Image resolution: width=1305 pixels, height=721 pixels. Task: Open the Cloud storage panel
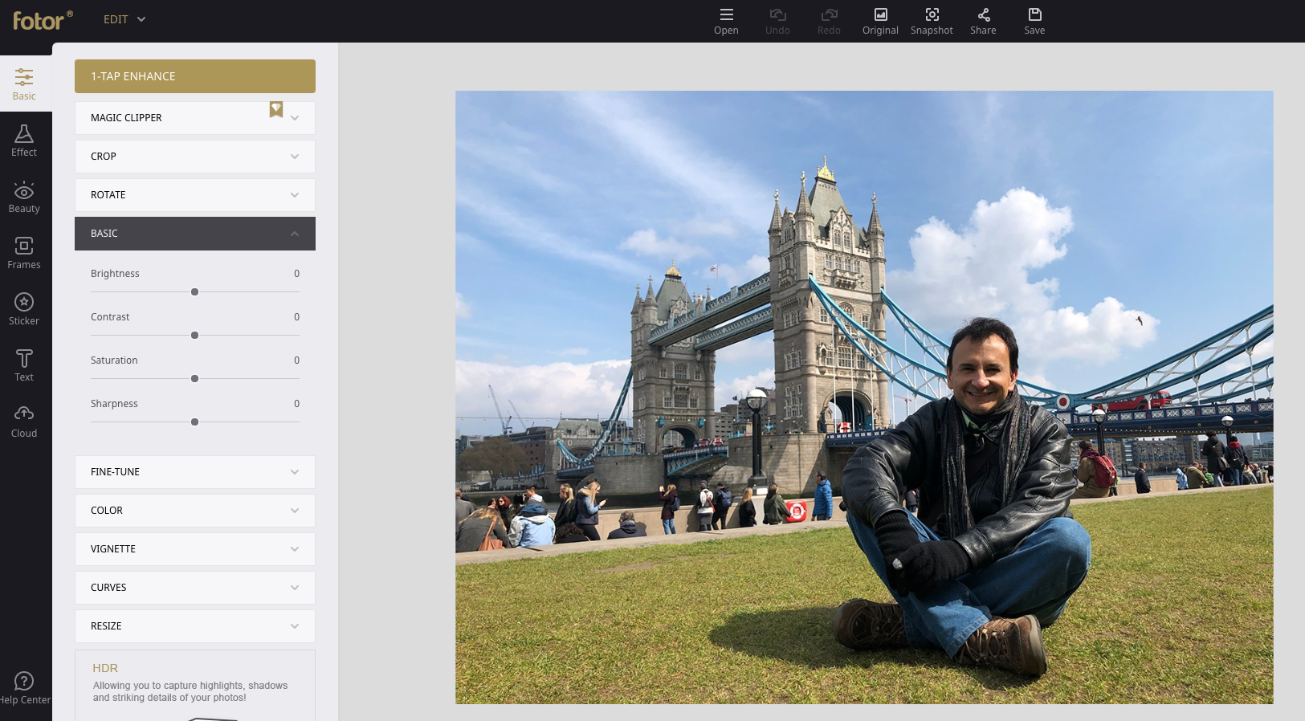click(x=24, y=422)
